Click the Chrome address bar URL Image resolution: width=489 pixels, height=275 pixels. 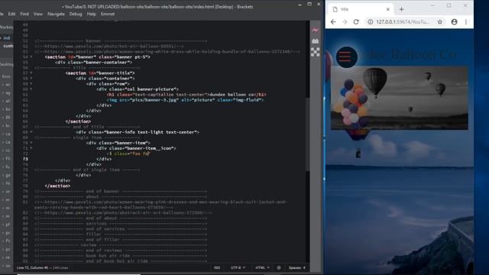point(403,22)
